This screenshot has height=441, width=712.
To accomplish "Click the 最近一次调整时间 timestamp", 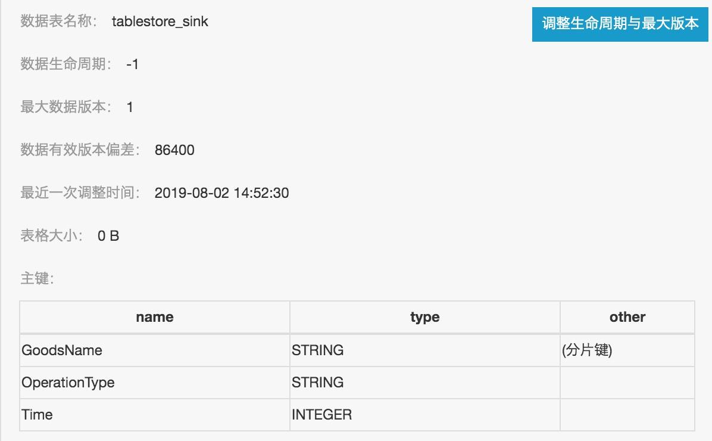I will 221,192.
